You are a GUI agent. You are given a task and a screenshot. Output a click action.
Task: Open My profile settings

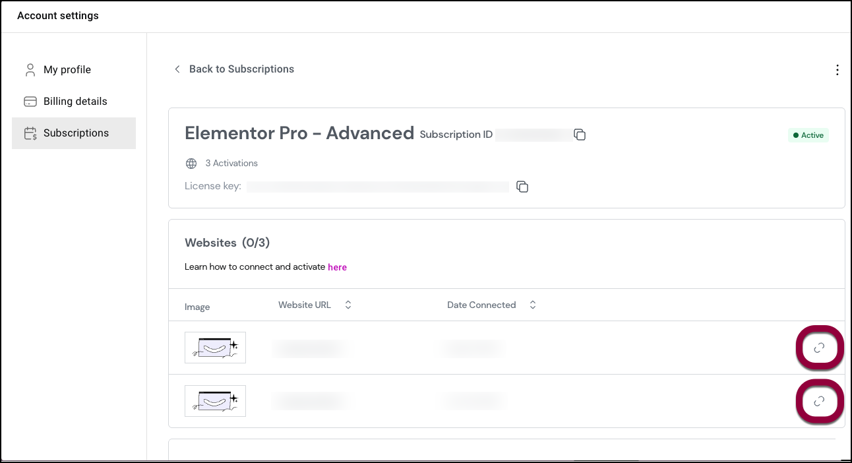(x=74, y=70)
